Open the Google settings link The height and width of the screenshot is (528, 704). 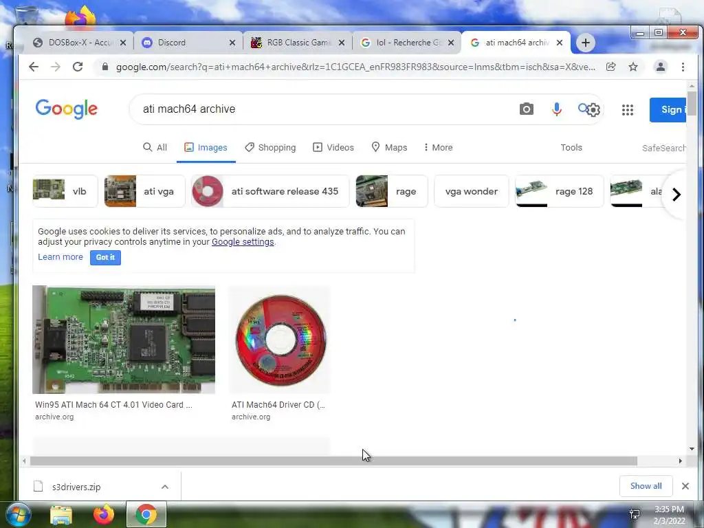pyautogui.click(x=243, y=241)
